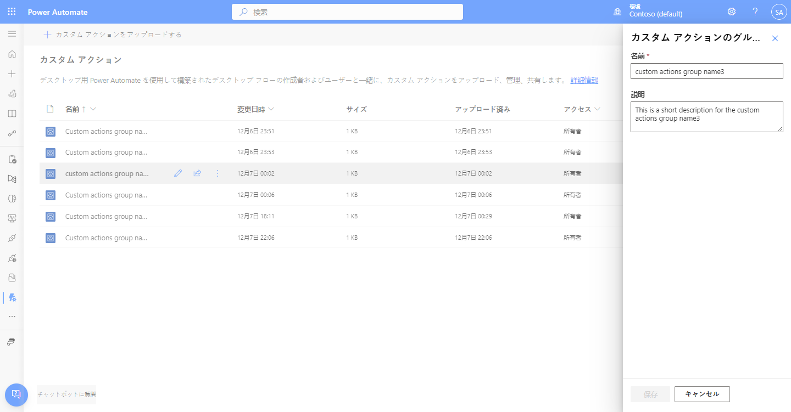
Task: Toggle the left navigation hamburger menu
Action: (x=12, y=34)
